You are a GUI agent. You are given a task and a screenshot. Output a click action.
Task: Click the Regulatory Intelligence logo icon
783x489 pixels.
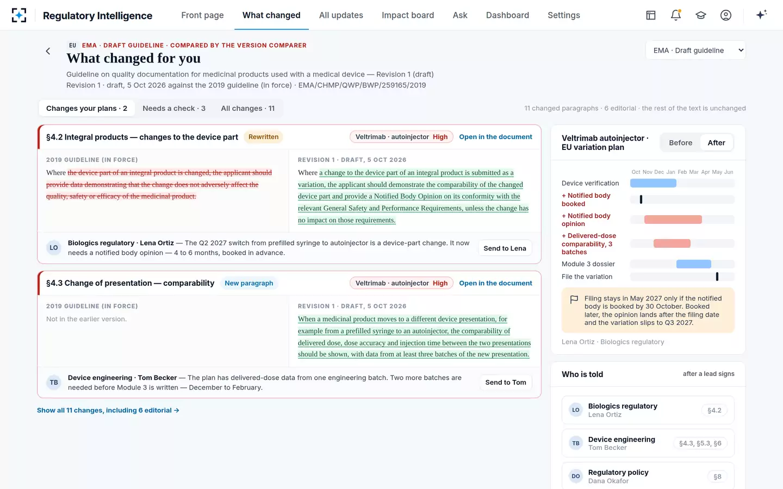click(19, 15)
